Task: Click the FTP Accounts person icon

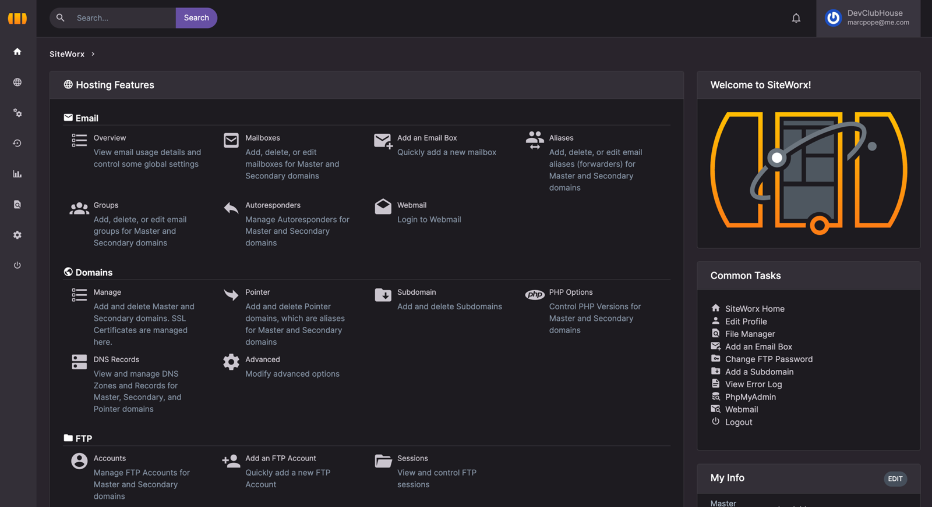Action: (x=79, y=461)
